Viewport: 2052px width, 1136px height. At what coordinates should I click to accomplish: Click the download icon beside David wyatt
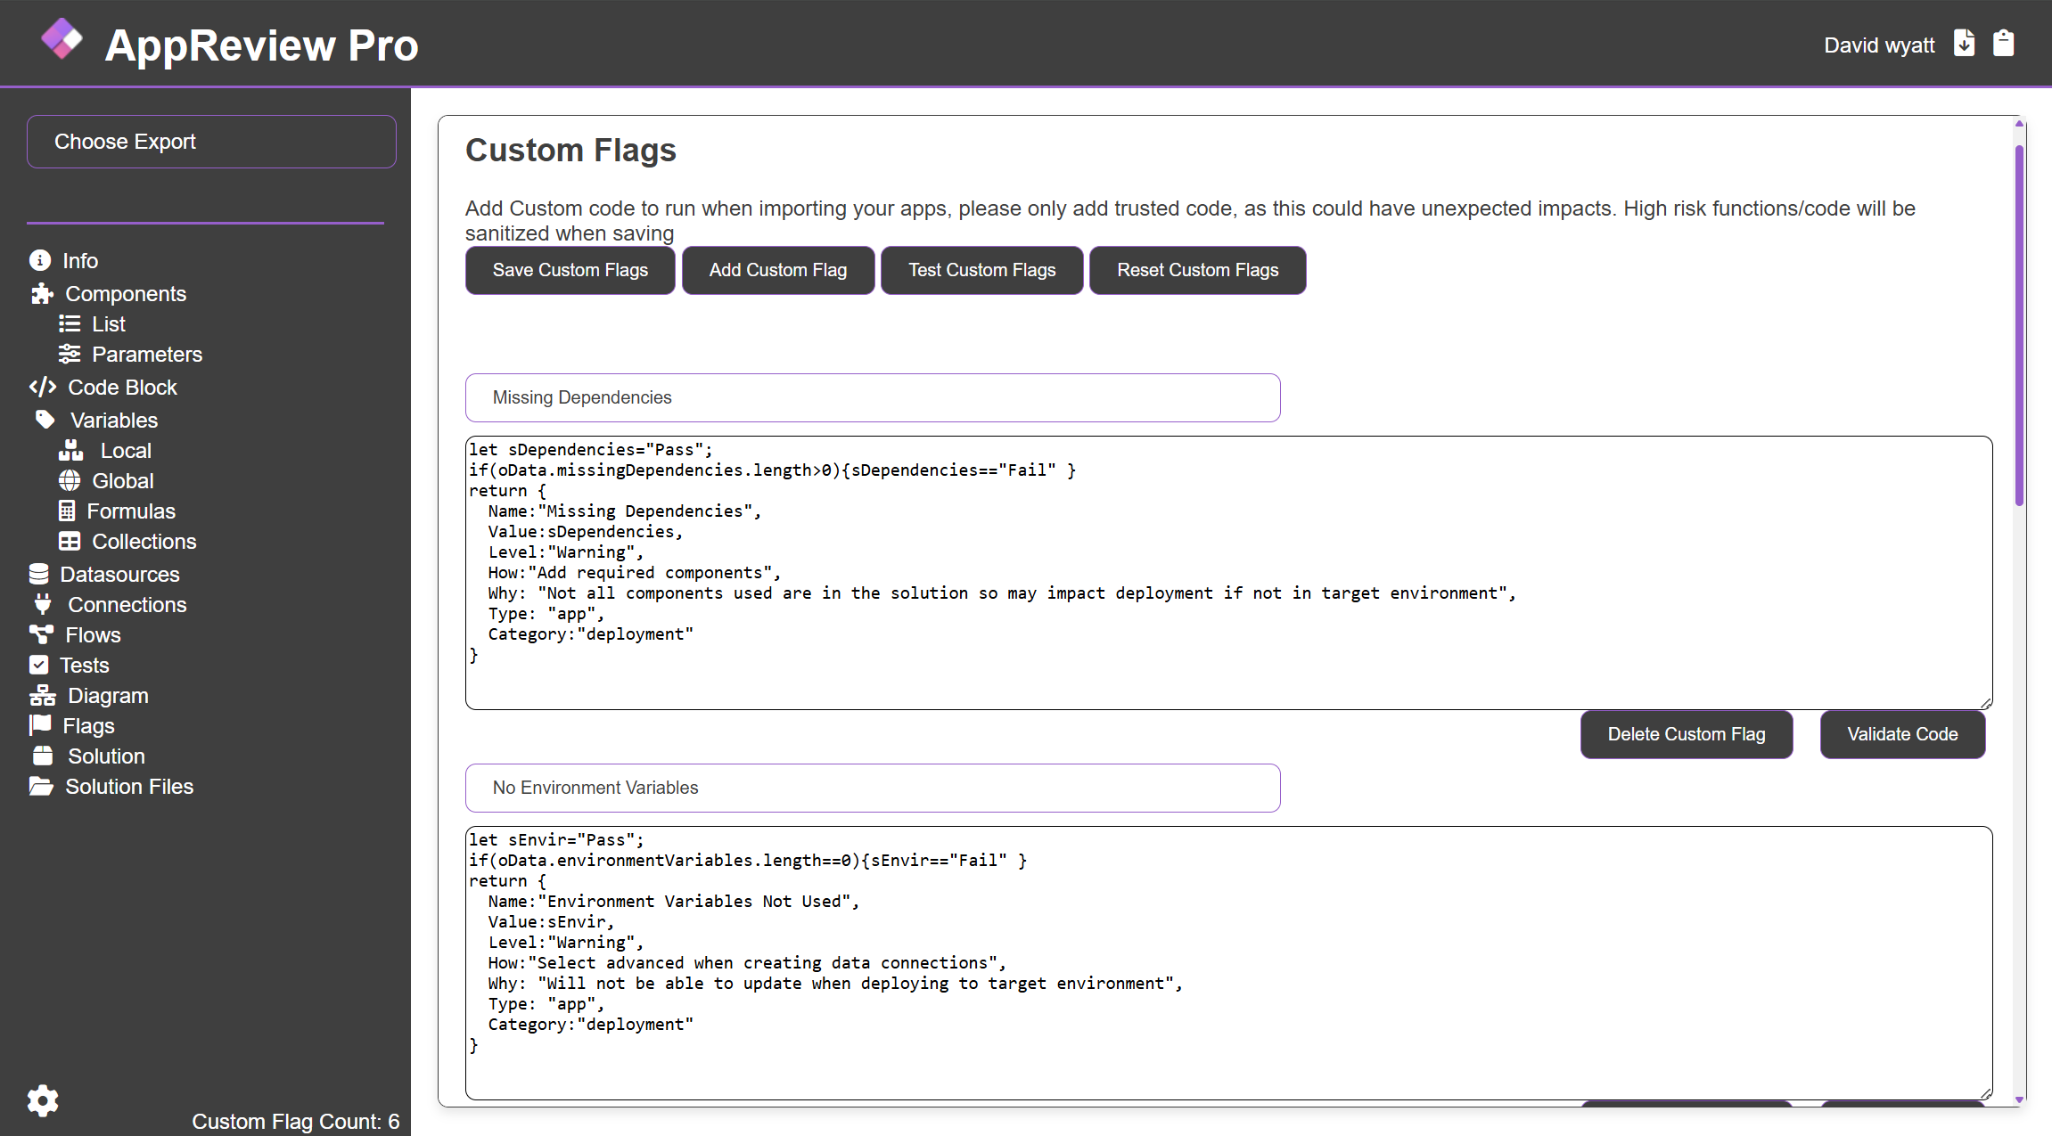pos(1965,44)
